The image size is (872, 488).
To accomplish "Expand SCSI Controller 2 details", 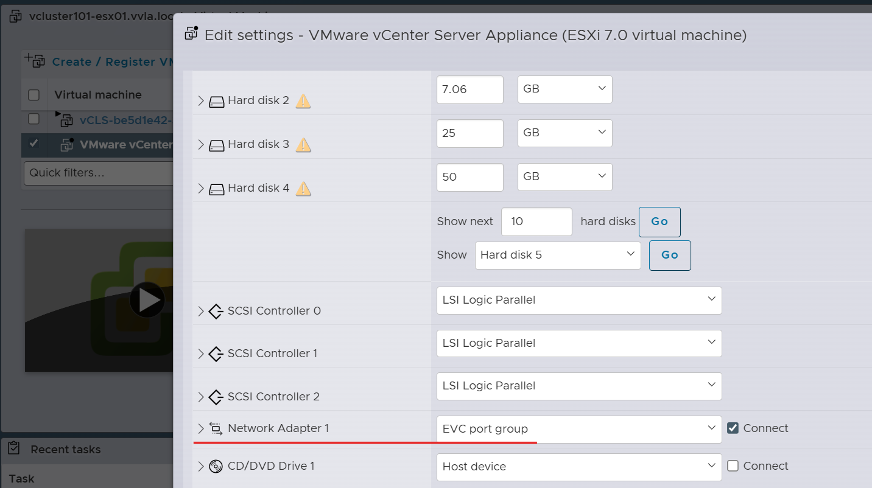I will 201,397.
